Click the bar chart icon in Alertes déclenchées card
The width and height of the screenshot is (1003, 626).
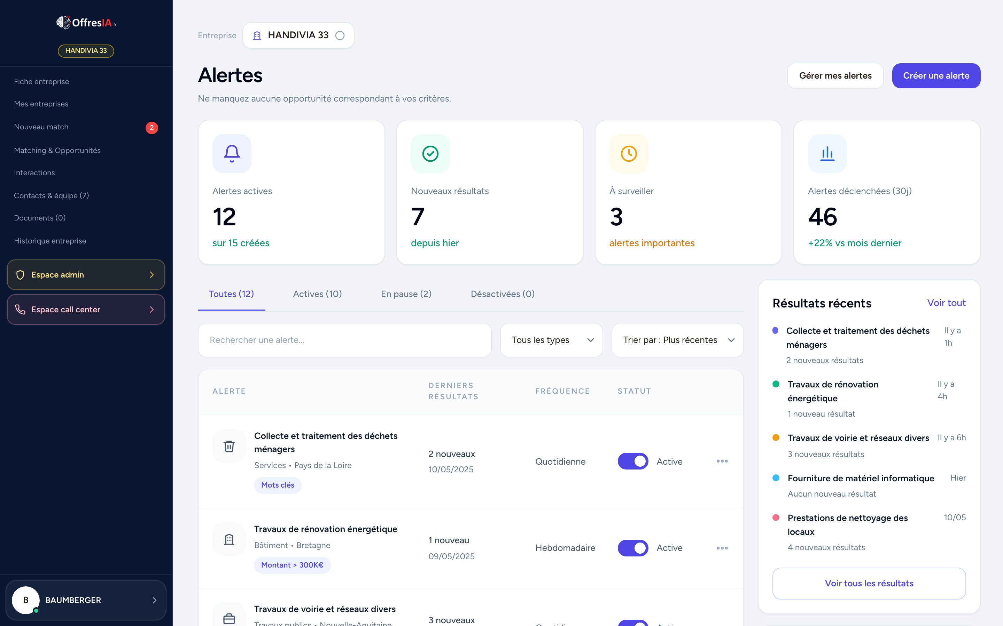827,154
